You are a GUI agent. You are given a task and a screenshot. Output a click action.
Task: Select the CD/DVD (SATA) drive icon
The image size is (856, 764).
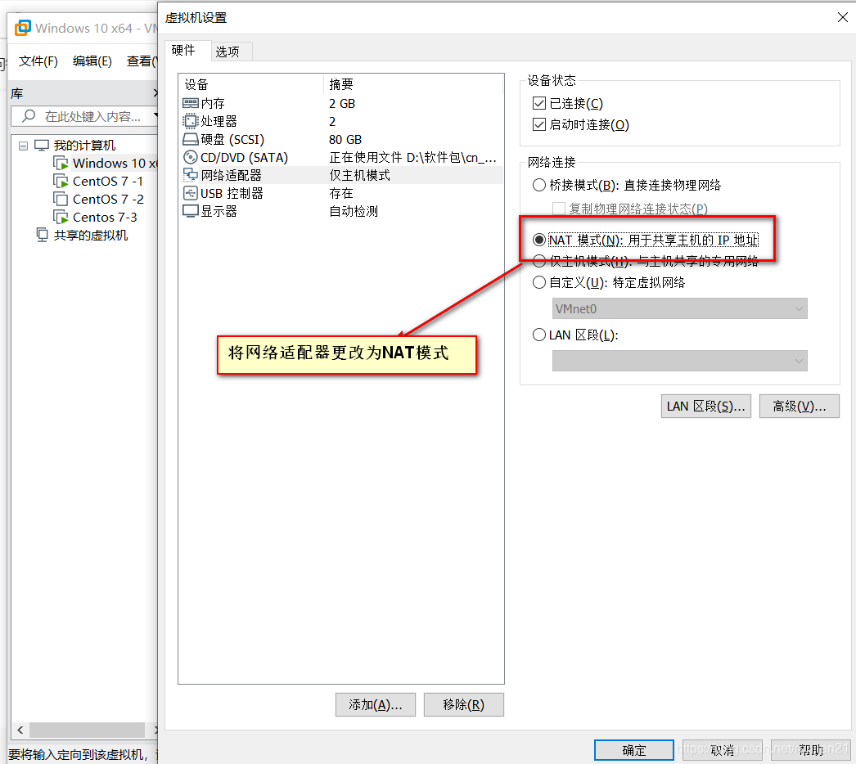[191, 157]
